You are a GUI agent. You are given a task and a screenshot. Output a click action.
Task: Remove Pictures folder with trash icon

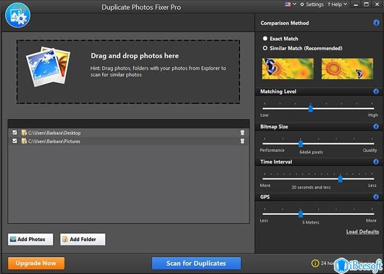[x=242, y=141]
